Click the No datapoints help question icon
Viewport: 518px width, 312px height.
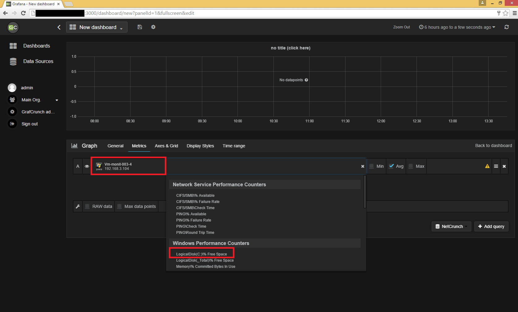306,80
